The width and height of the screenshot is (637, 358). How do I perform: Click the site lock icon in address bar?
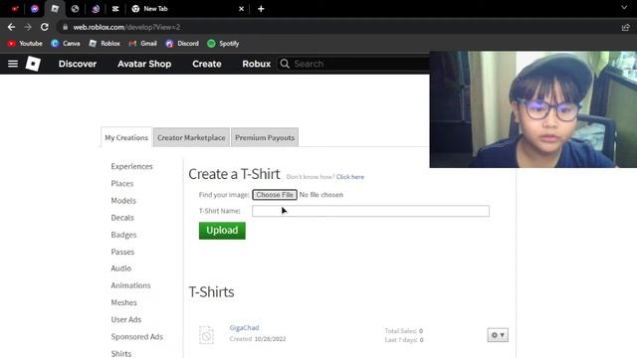click(x=65, y=27)
